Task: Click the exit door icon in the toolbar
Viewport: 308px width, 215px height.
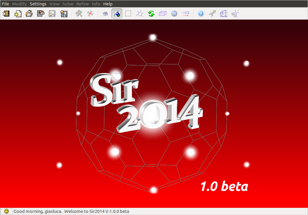Action: click(x=6, y=14)
